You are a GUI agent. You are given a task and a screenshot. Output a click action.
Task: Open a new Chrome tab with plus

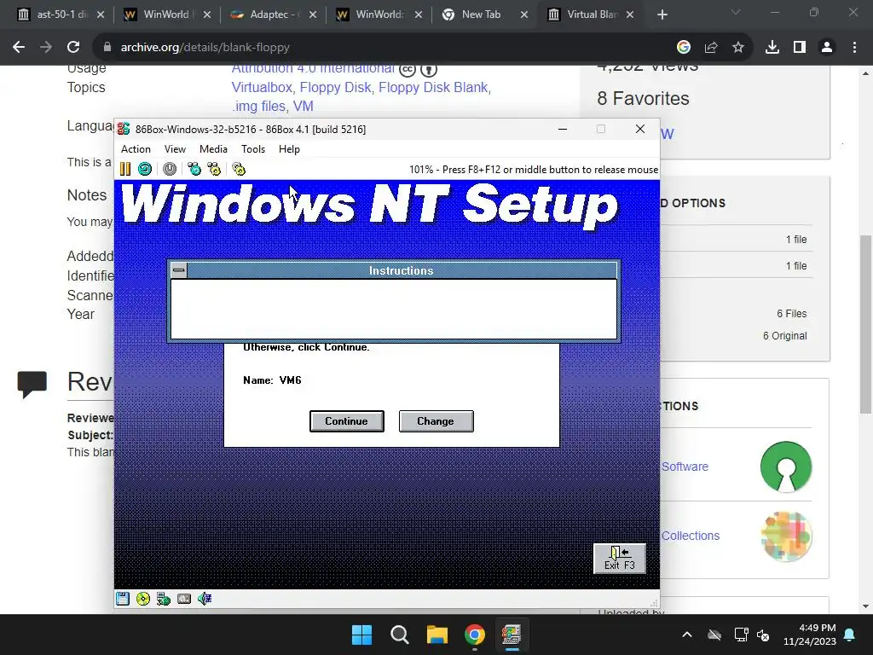(x=662, y=14)
